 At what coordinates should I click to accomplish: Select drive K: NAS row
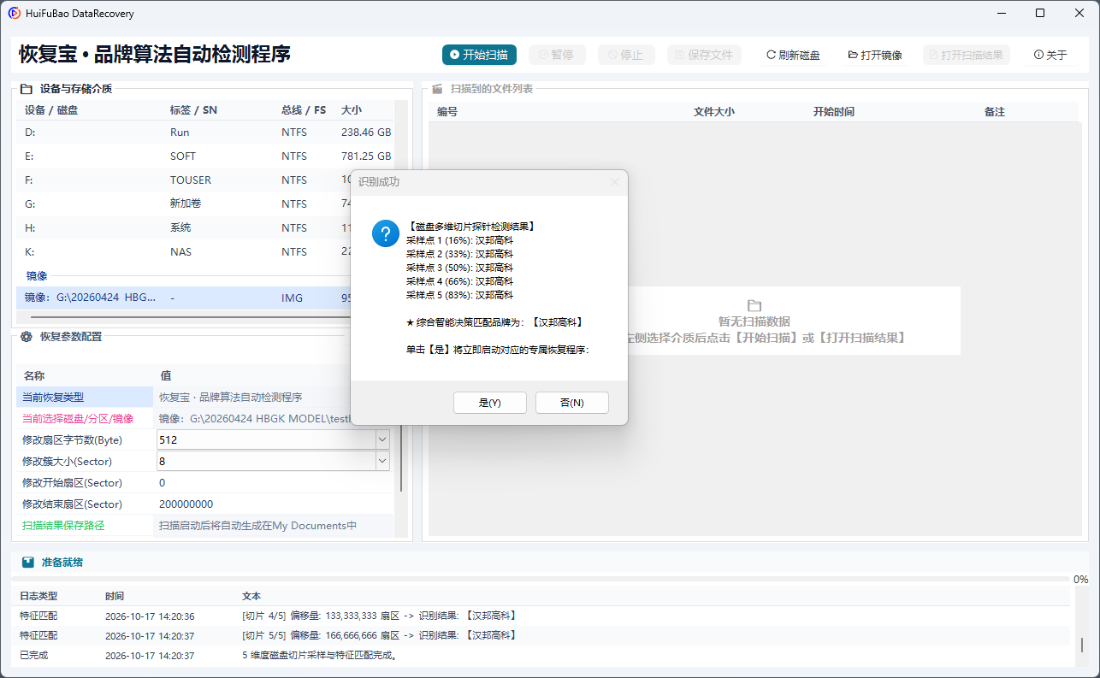[x=184, y=252]
